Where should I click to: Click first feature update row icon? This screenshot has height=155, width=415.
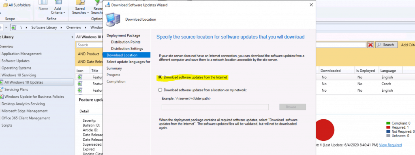80,77
